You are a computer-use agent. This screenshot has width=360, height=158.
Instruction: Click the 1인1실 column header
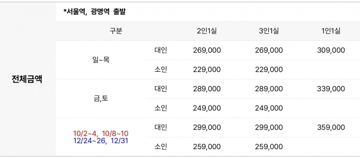(331, 31)
